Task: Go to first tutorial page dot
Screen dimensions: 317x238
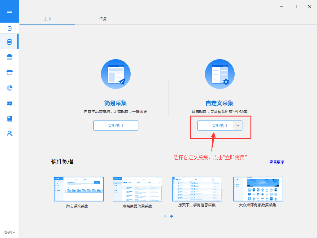Action: pyautogui.click(x=165, y=216)
